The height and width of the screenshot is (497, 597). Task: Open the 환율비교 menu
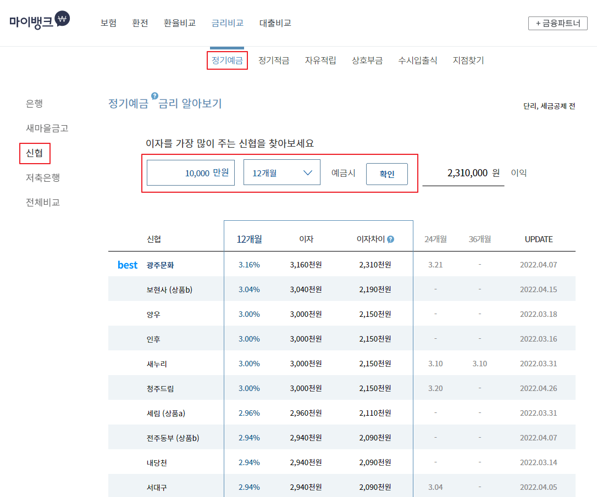[x=180, y=23]
